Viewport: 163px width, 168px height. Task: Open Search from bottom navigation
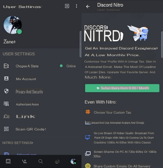(x=41, y=161)
